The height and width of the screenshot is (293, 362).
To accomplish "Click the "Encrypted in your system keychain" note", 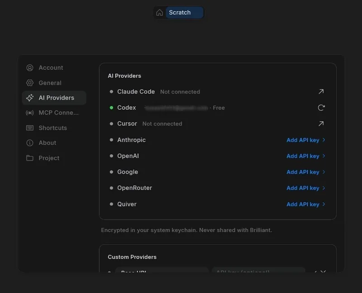I will point(186,230).
